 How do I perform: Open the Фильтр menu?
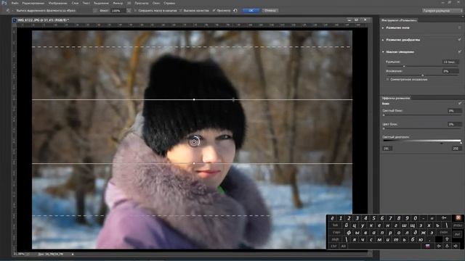[x=118, y=3]
